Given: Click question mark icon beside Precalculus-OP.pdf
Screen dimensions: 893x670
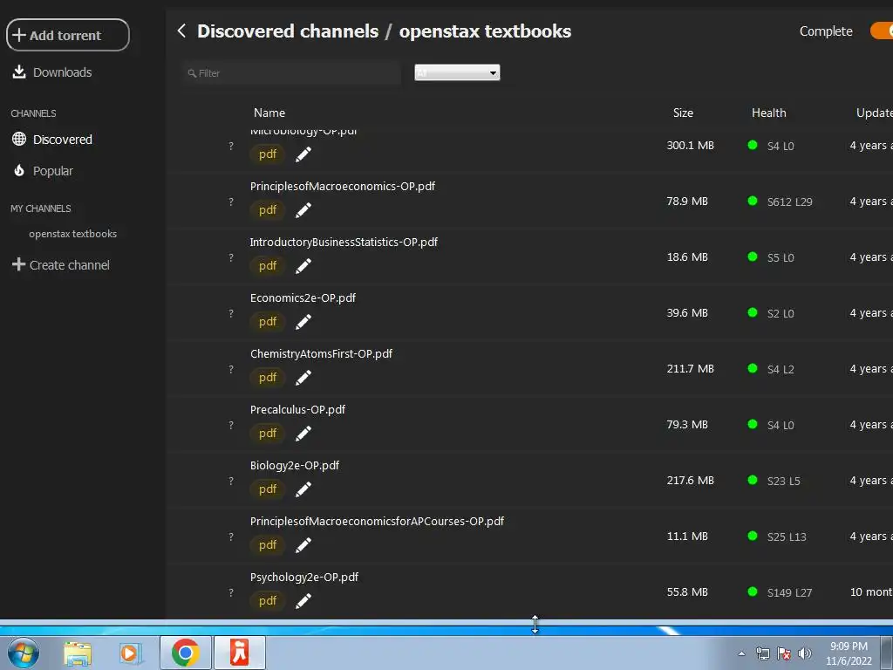Looking at the screenshot, I should coord(230,425).
